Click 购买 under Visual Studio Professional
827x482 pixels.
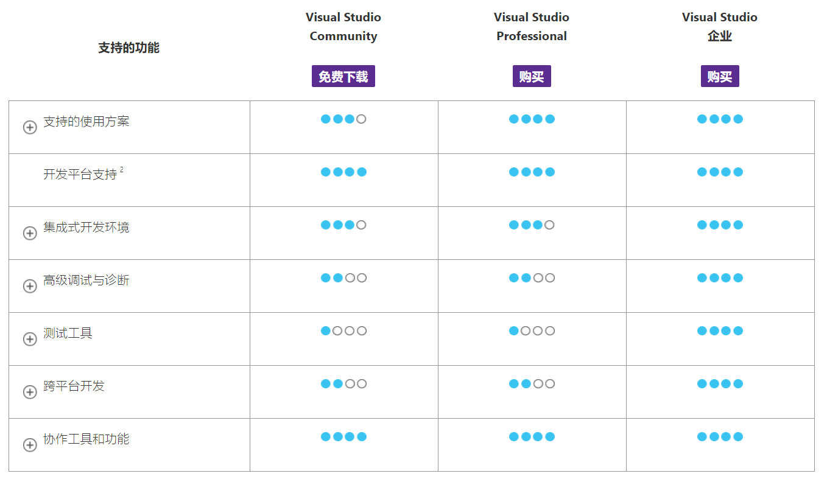[x=532, y=77]
